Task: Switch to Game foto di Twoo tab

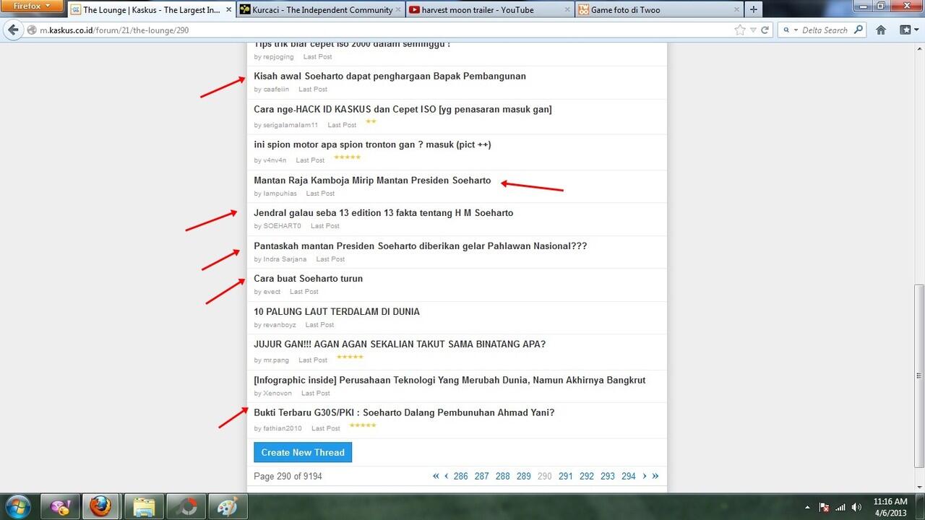Action: [x=658, y=10]
